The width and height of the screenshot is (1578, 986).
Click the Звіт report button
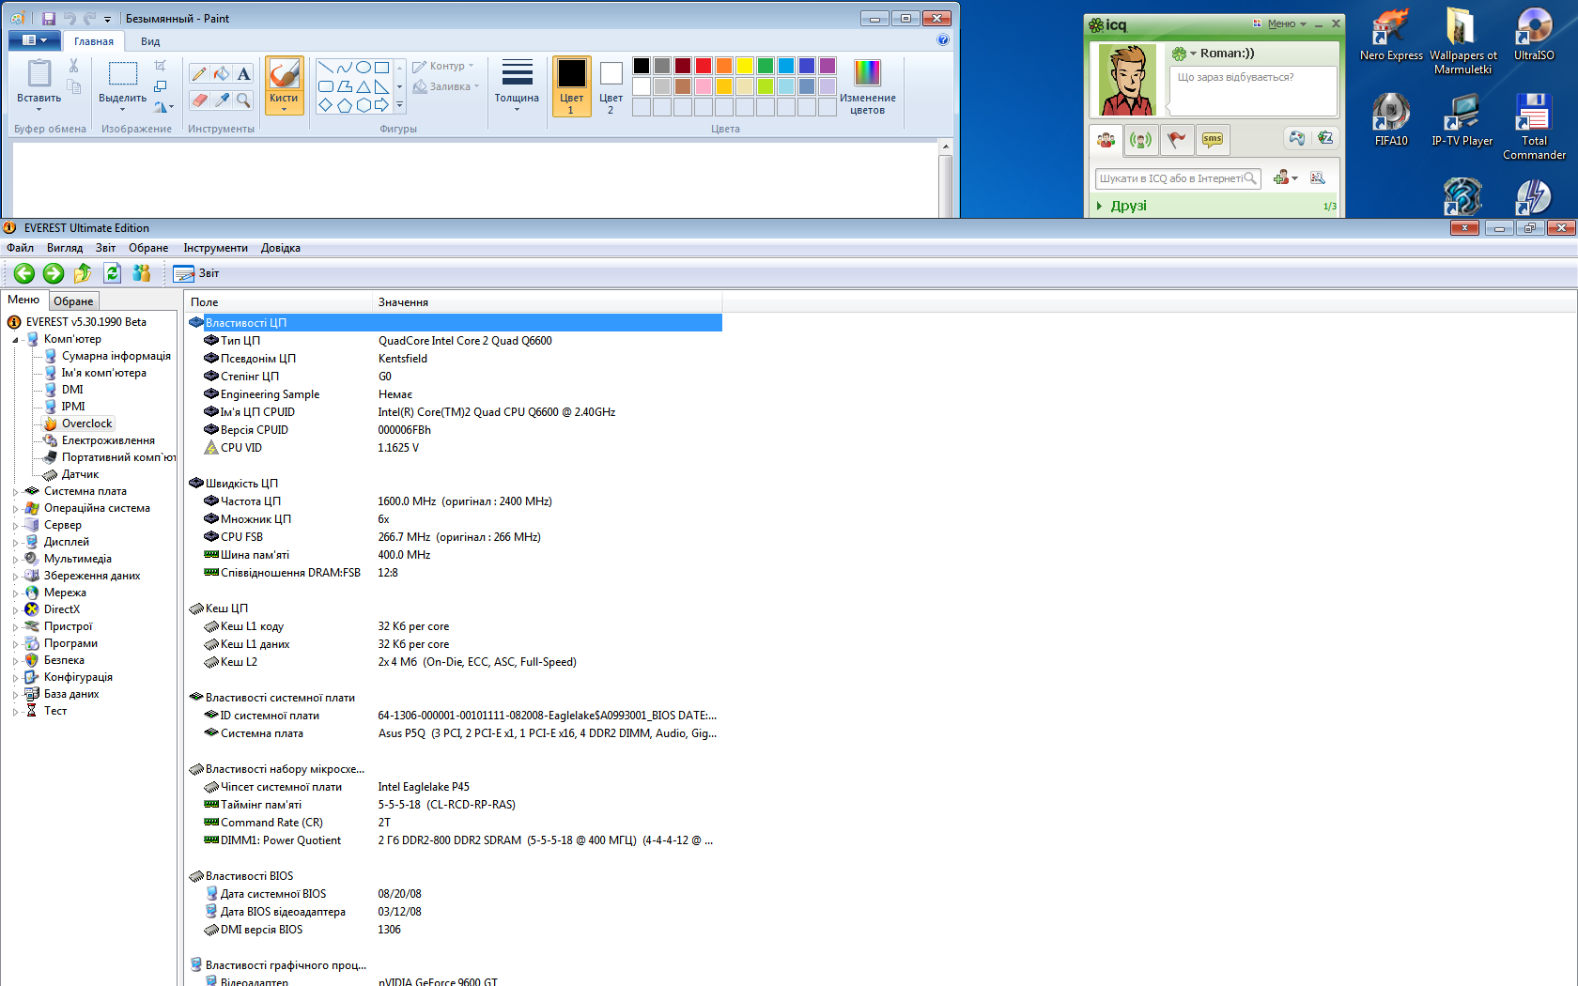click(x=196, y=273)
